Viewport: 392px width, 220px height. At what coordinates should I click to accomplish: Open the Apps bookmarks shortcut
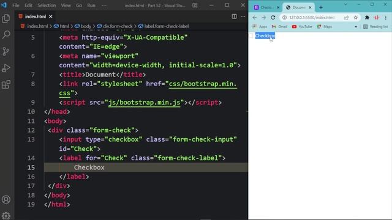pos(260,26)
